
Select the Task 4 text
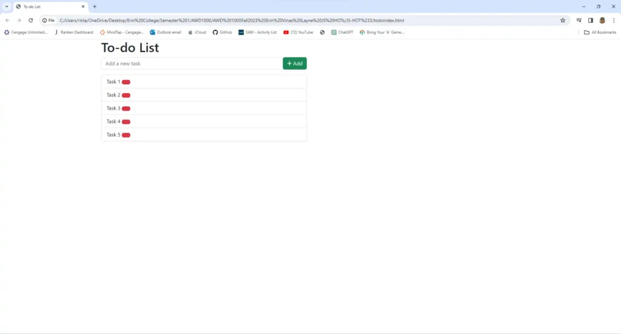[x=113, y=121]
